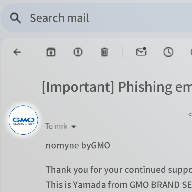Screen dimensions: 192x192
Task: Click the "To mrk" recipient text
Action: [x=56, y=126]
